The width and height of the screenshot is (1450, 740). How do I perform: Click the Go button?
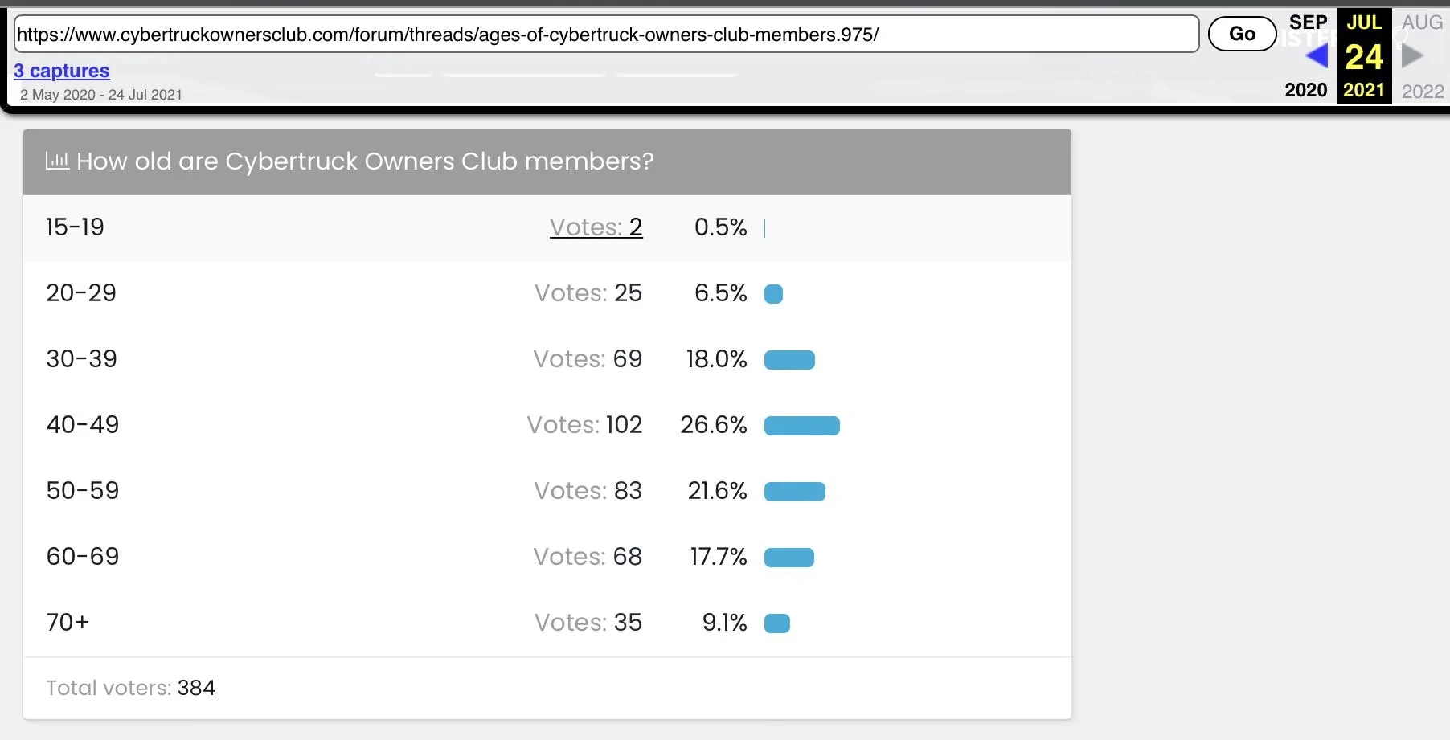[x=1242, y=34]
